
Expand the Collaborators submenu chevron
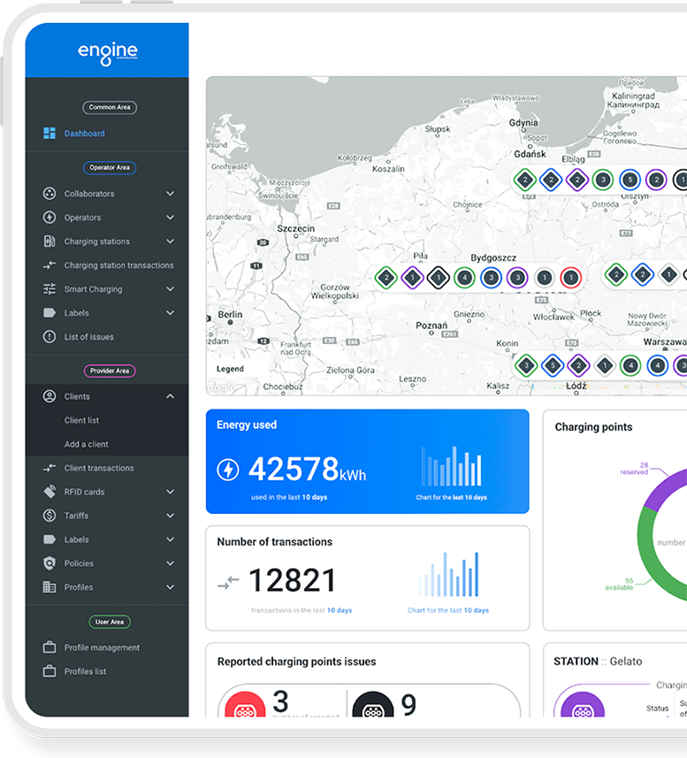tap(170, 194)
